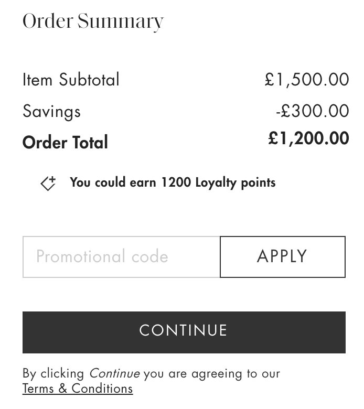This screenshot has width=364, height=409.
Task: Click the 'Loyalty points' words
Action: [235, 182]
